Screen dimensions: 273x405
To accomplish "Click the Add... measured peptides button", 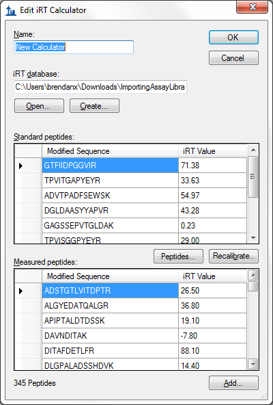I will [233, 383].
